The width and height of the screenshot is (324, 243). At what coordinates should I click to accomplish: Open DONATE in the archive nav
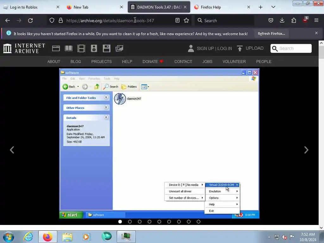click(x=153, y=62)
